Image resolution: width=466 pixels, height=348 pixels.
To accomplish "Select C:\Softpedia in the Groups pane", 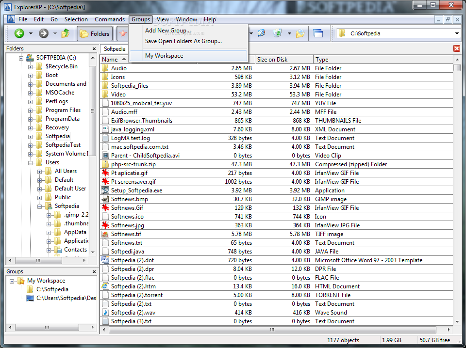I will click(52, 289).
